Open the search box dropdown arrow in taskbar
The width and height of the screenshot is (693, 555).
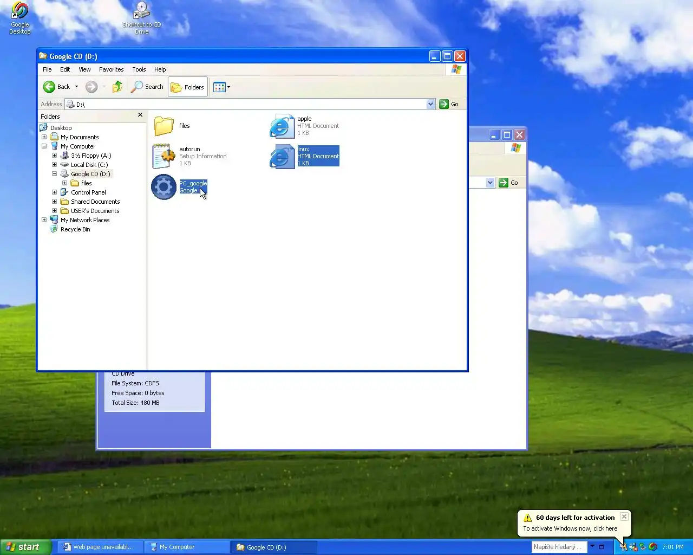592,546
